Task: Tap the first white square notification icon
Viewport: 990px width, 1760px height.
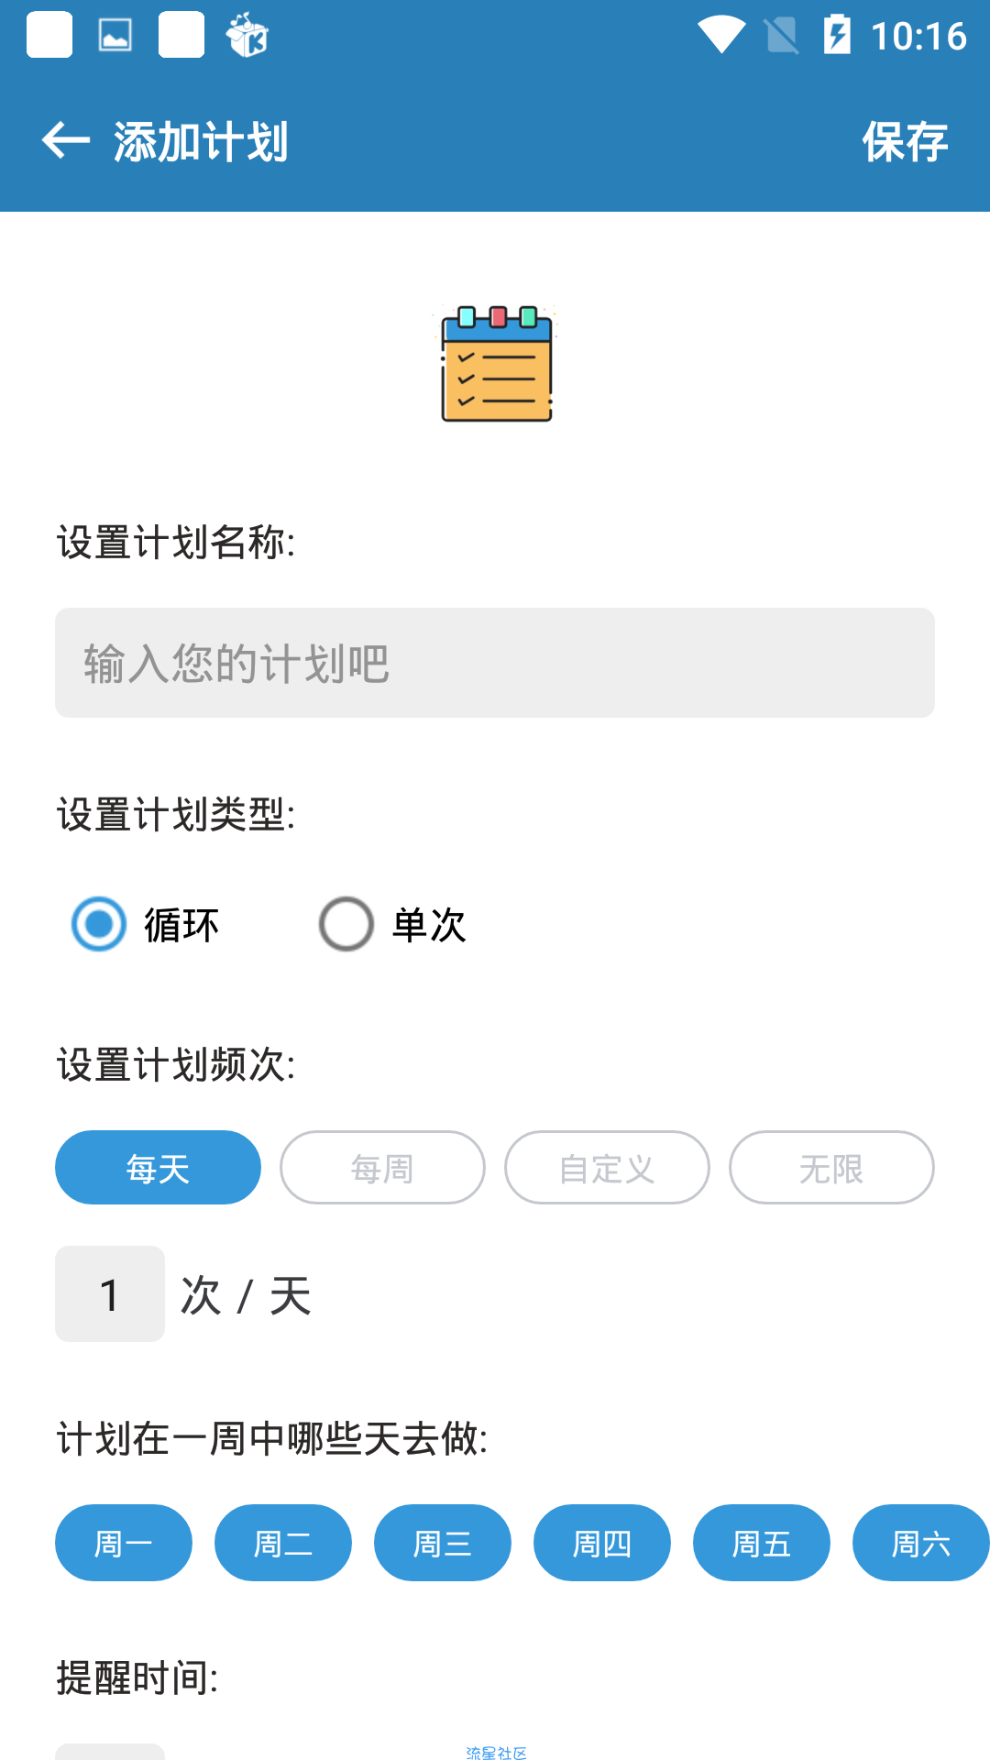Action: pos(49,35)
